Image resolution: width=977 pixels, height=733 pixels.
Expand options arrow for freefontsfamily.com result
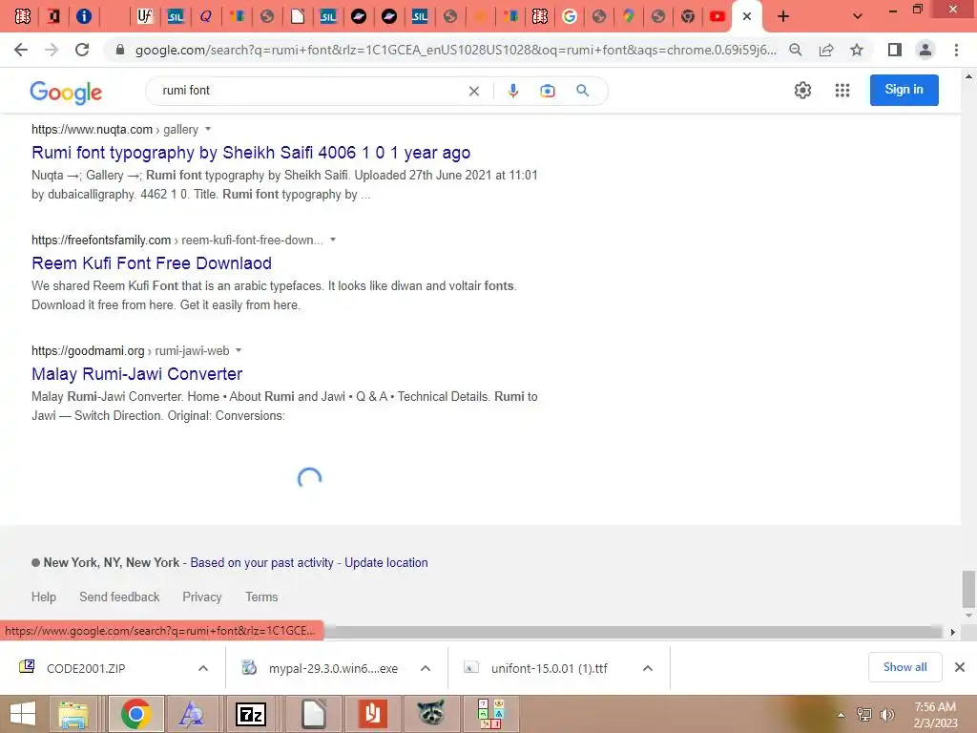[333, 240]
